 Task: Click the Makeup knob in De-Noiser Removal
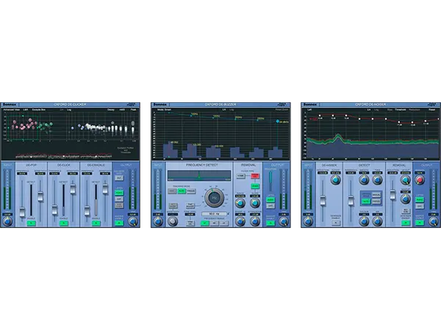click(x=405, y=199)
